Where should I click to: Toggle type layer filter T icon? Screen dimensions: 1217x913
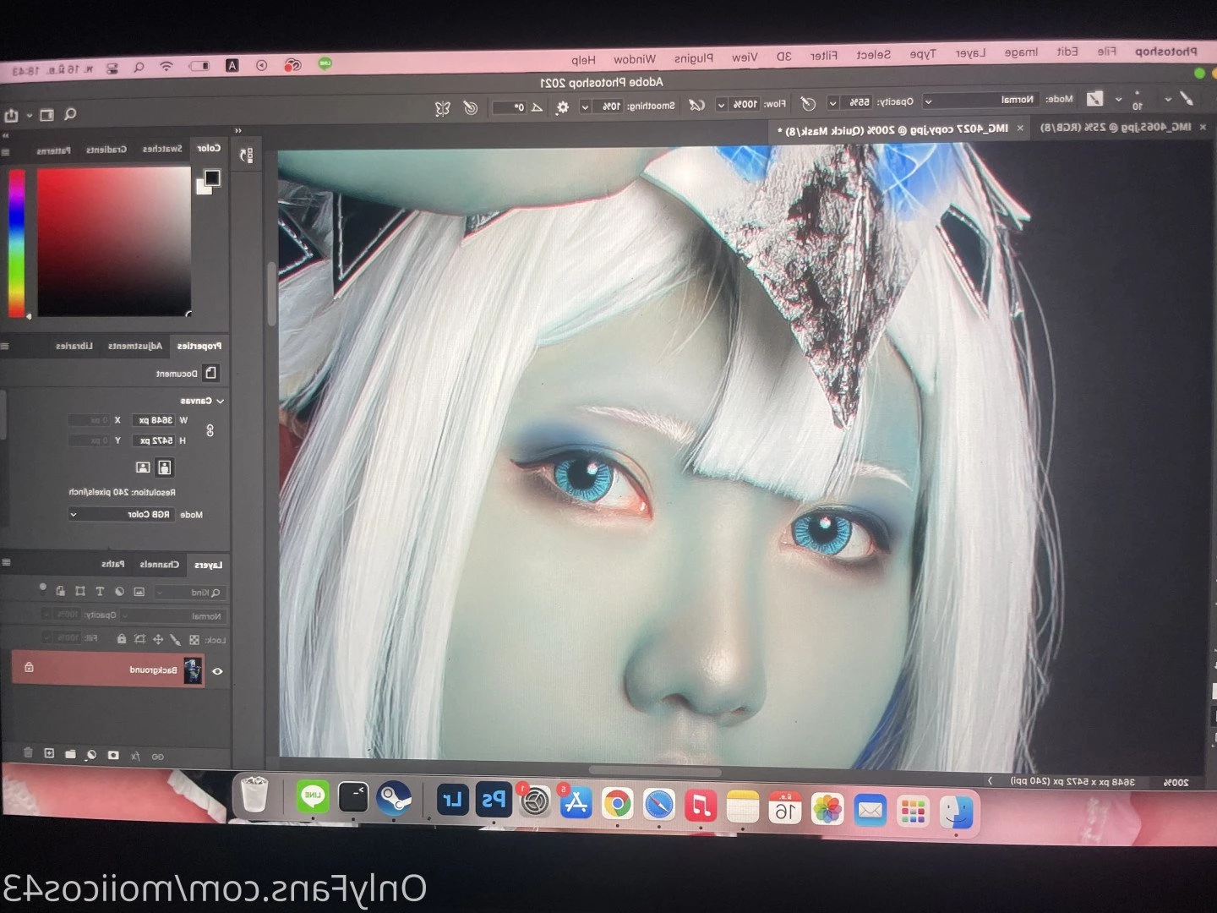pos(100,592)
